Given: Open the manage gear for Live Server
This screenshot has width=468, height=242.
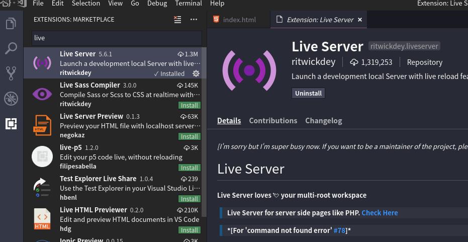Looking at the screenshot, I should 196,73.
